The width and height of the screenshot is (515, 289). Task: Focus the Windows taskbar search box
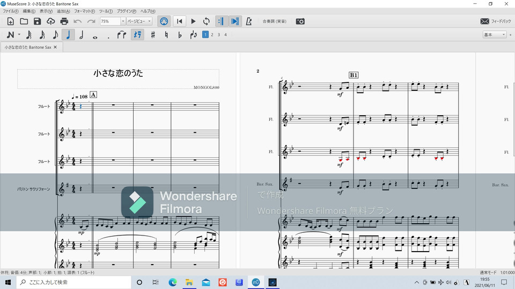coord(74,282)
